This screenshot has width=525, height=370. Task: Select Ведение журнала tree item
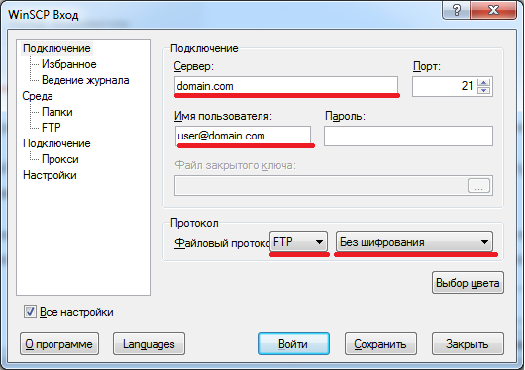click(x=85, y=80)
